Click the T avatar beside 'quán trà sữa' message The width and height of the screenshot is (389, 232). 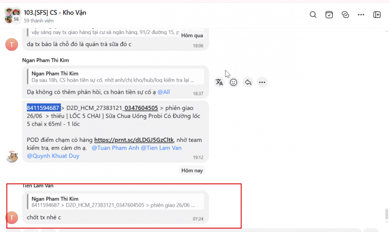pos(12,45)
